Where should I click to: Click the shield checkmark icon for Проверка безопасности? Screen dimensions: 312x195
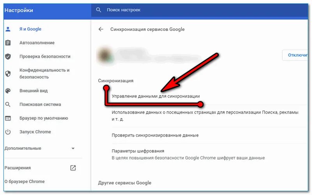point(8,57)
